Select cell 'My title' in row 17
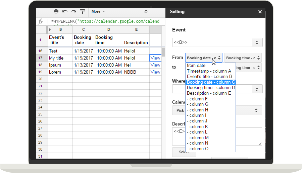 coord(60,58)
